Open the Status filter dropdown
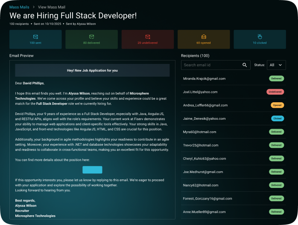 pos(276,65)
